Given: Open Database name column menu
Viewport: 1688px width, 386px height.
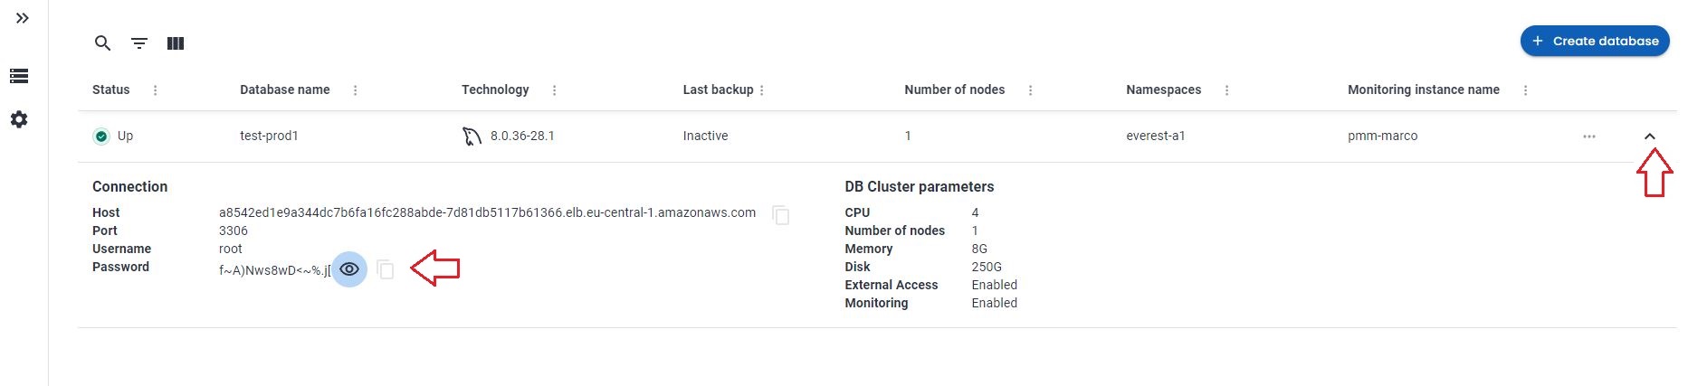Looking at the screenshot, I should click(x=356, y=90).
